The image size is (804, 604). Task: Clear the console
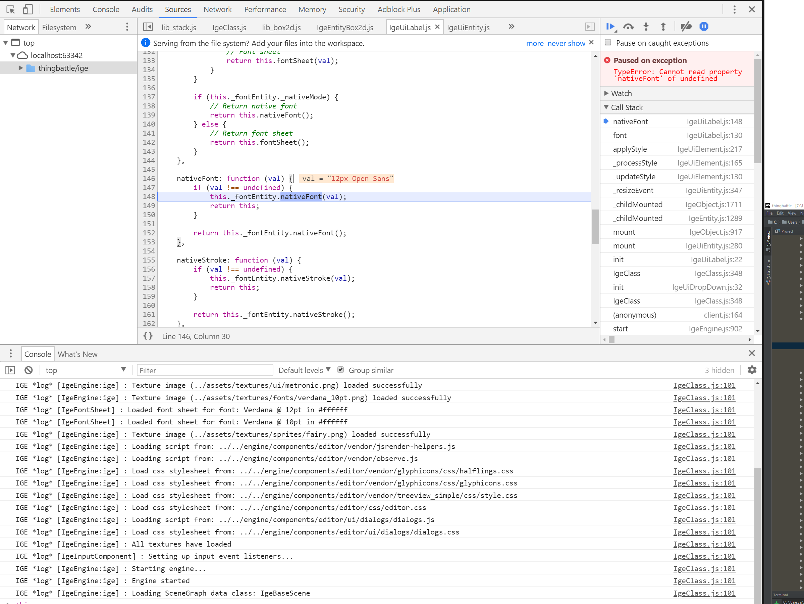click(x=29, y=370)
